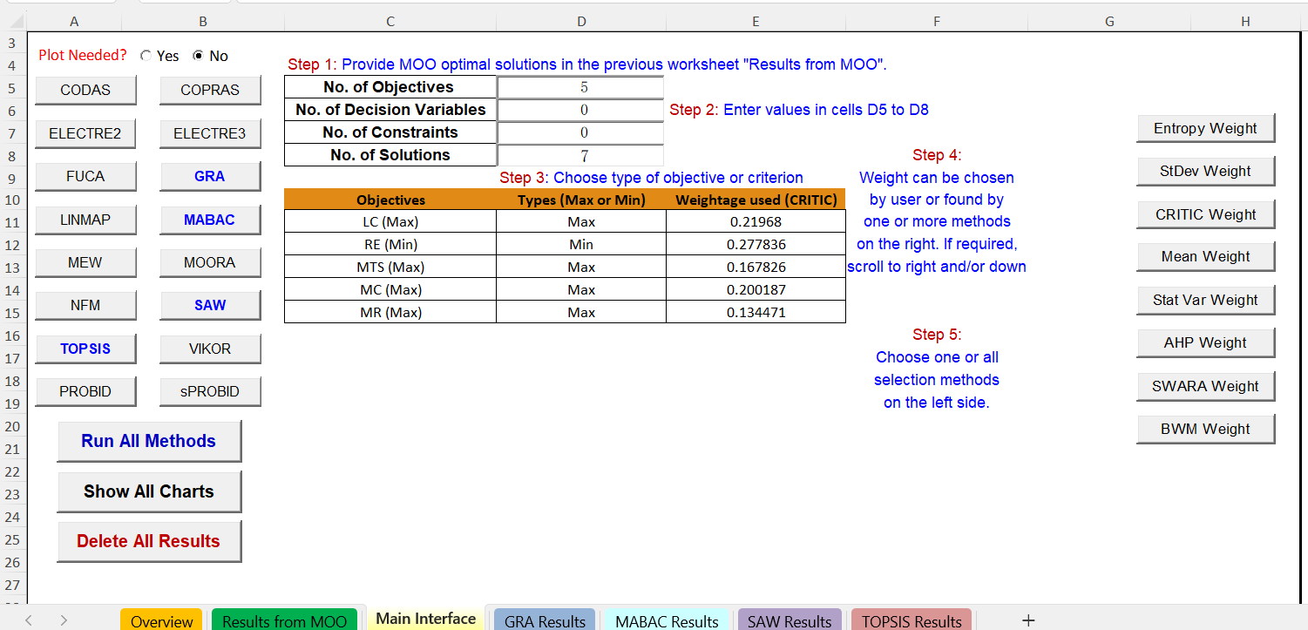Image resolution: width=1308 pixels, height=630 pixels.
Task: Open the Results from MOO worksheet
Action: 284,620
